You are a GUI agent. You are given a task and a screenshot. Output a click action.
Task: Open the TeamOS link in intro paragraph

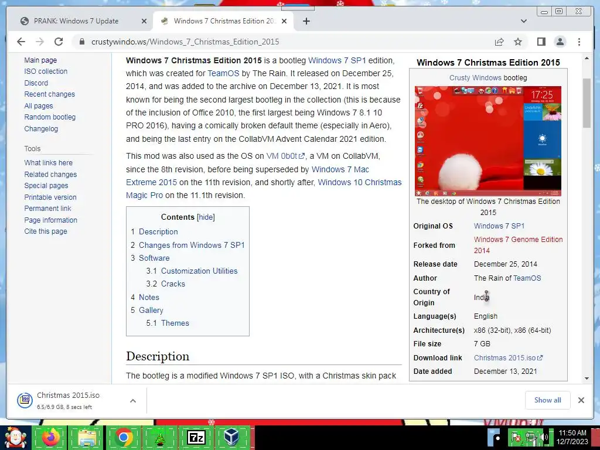[223, 73]
